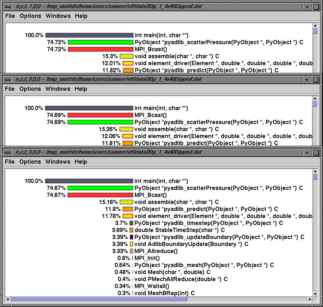This screenshot has width=323, height=307.
Task: Open Help menu in the 2,0,0 window
Action: click(81, 89)
